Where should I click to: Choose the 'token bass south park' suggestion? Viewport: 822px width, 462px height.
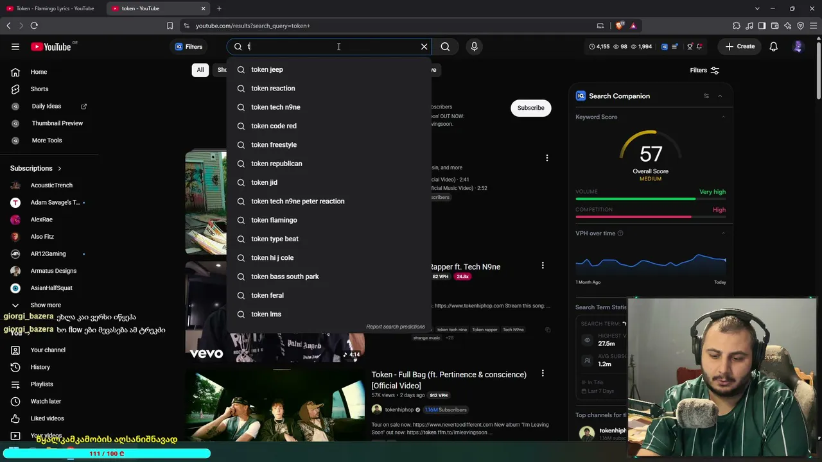329,277
